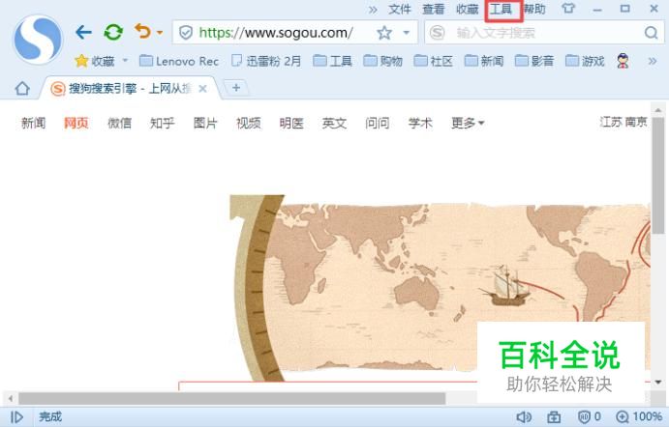This screenshot has height=427, width=669.
Task: Click the 图片 search link
Action: [205, 123]
